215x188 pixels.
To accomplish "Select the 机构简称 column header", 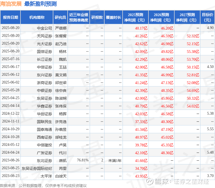I will pos(37,17).
